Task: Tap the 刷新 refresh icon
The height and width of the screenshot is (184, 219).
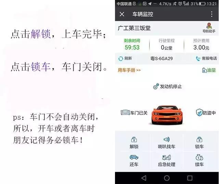Action: [125, 58]
